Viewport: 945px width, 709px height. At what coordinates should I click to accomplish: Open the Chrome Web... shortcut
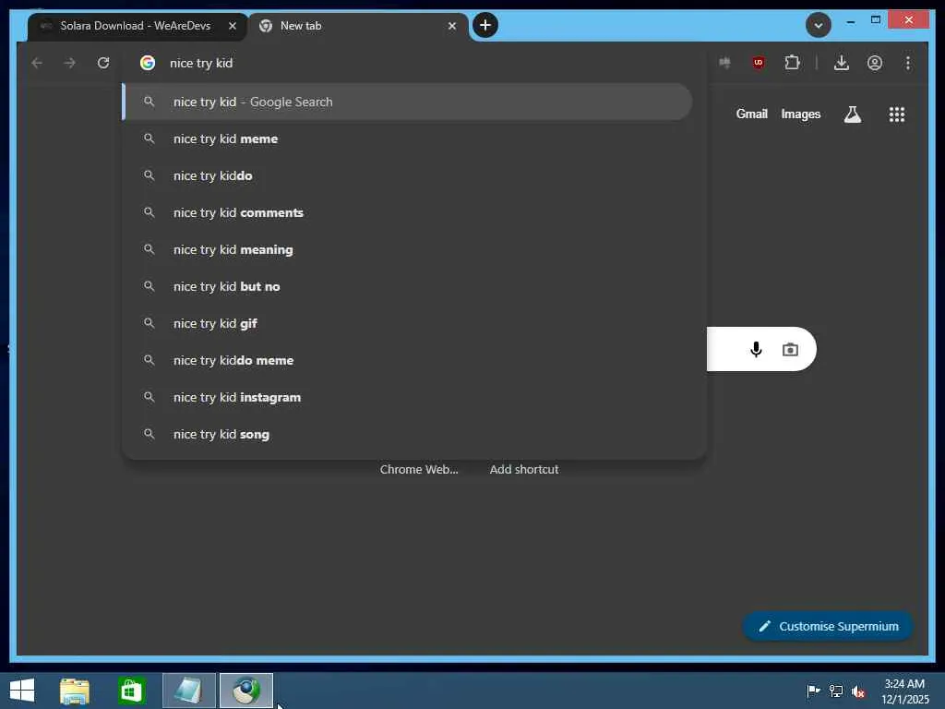(419, 469)
